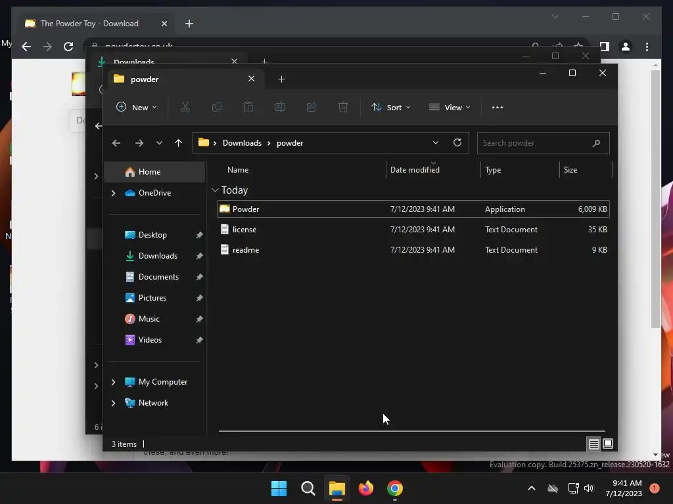Collapse the Today group

point(215,190)
